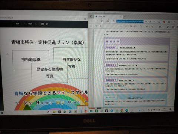Go to home page in Edge
The image size is (178, 134).
(108, 21)
